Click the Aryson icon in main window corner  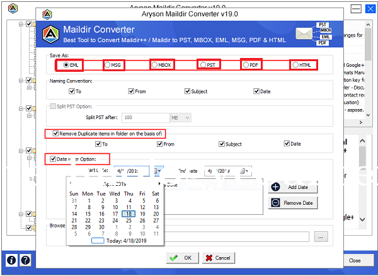tap(13, 9)
